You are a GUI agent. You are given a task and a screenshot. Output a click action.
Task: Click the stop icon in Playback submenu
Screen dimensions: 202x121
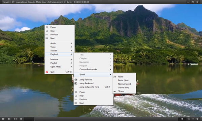tap(76, 96)
